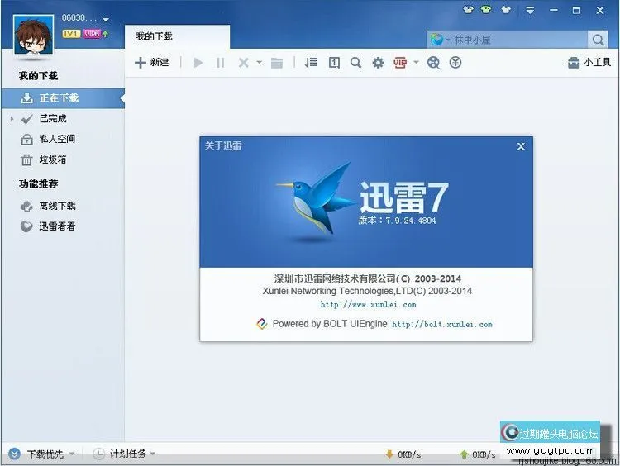Expand the VIP icon dropdown arrow
The width and height of the screenshot is (620, 466).
pos(416,63)
